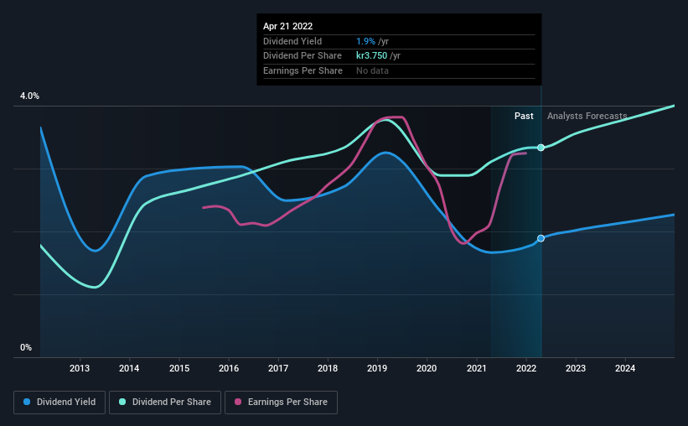Click the 2013 label on the time axis
This screenshot has height=426, width=688.
click(x=80, y=368)
